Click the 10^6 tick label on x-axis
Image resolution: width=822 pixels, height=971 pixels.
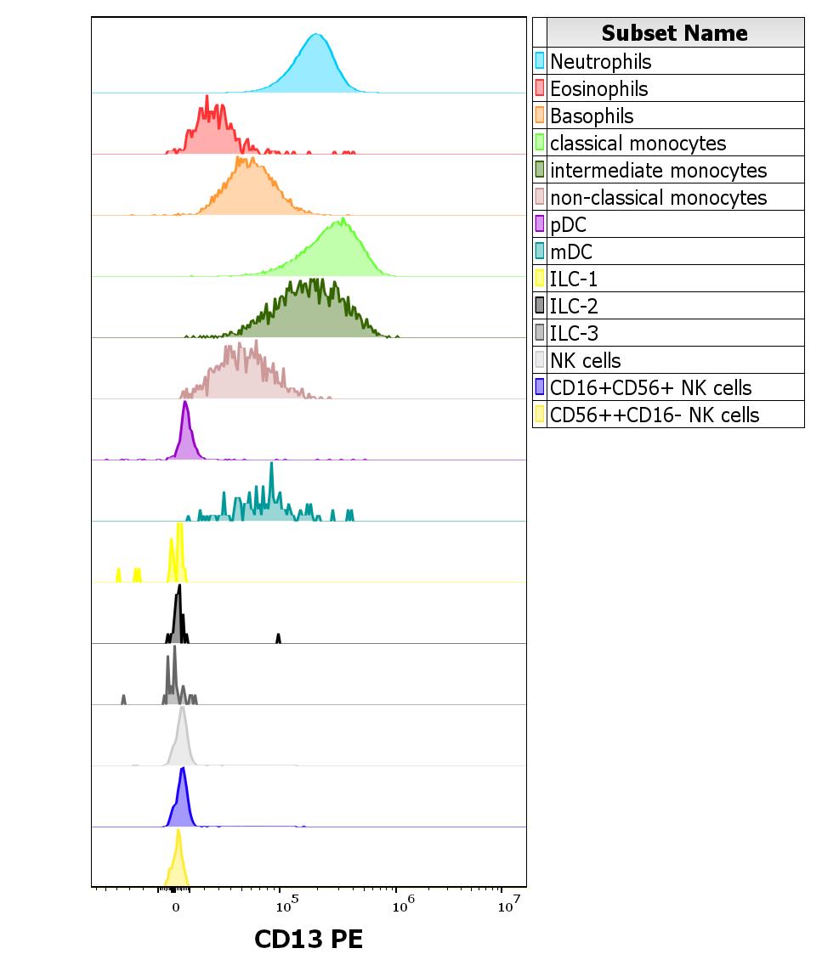pos(403,905)
